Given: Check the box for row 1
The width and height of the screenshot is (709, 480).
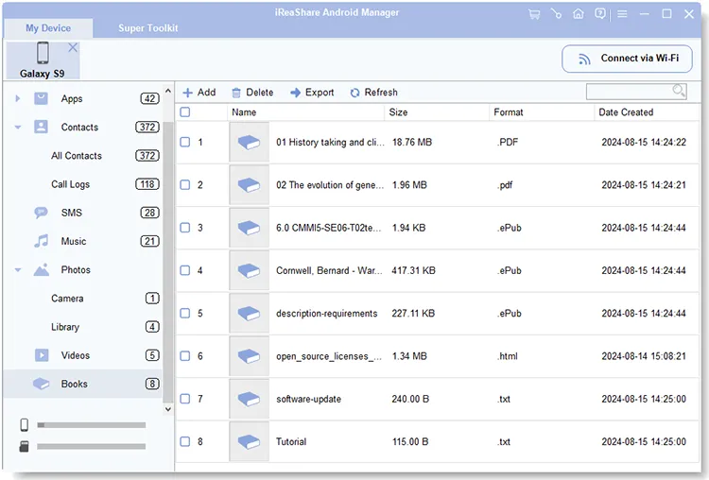Looking at the screenshot, I should [x=185, y=142].
